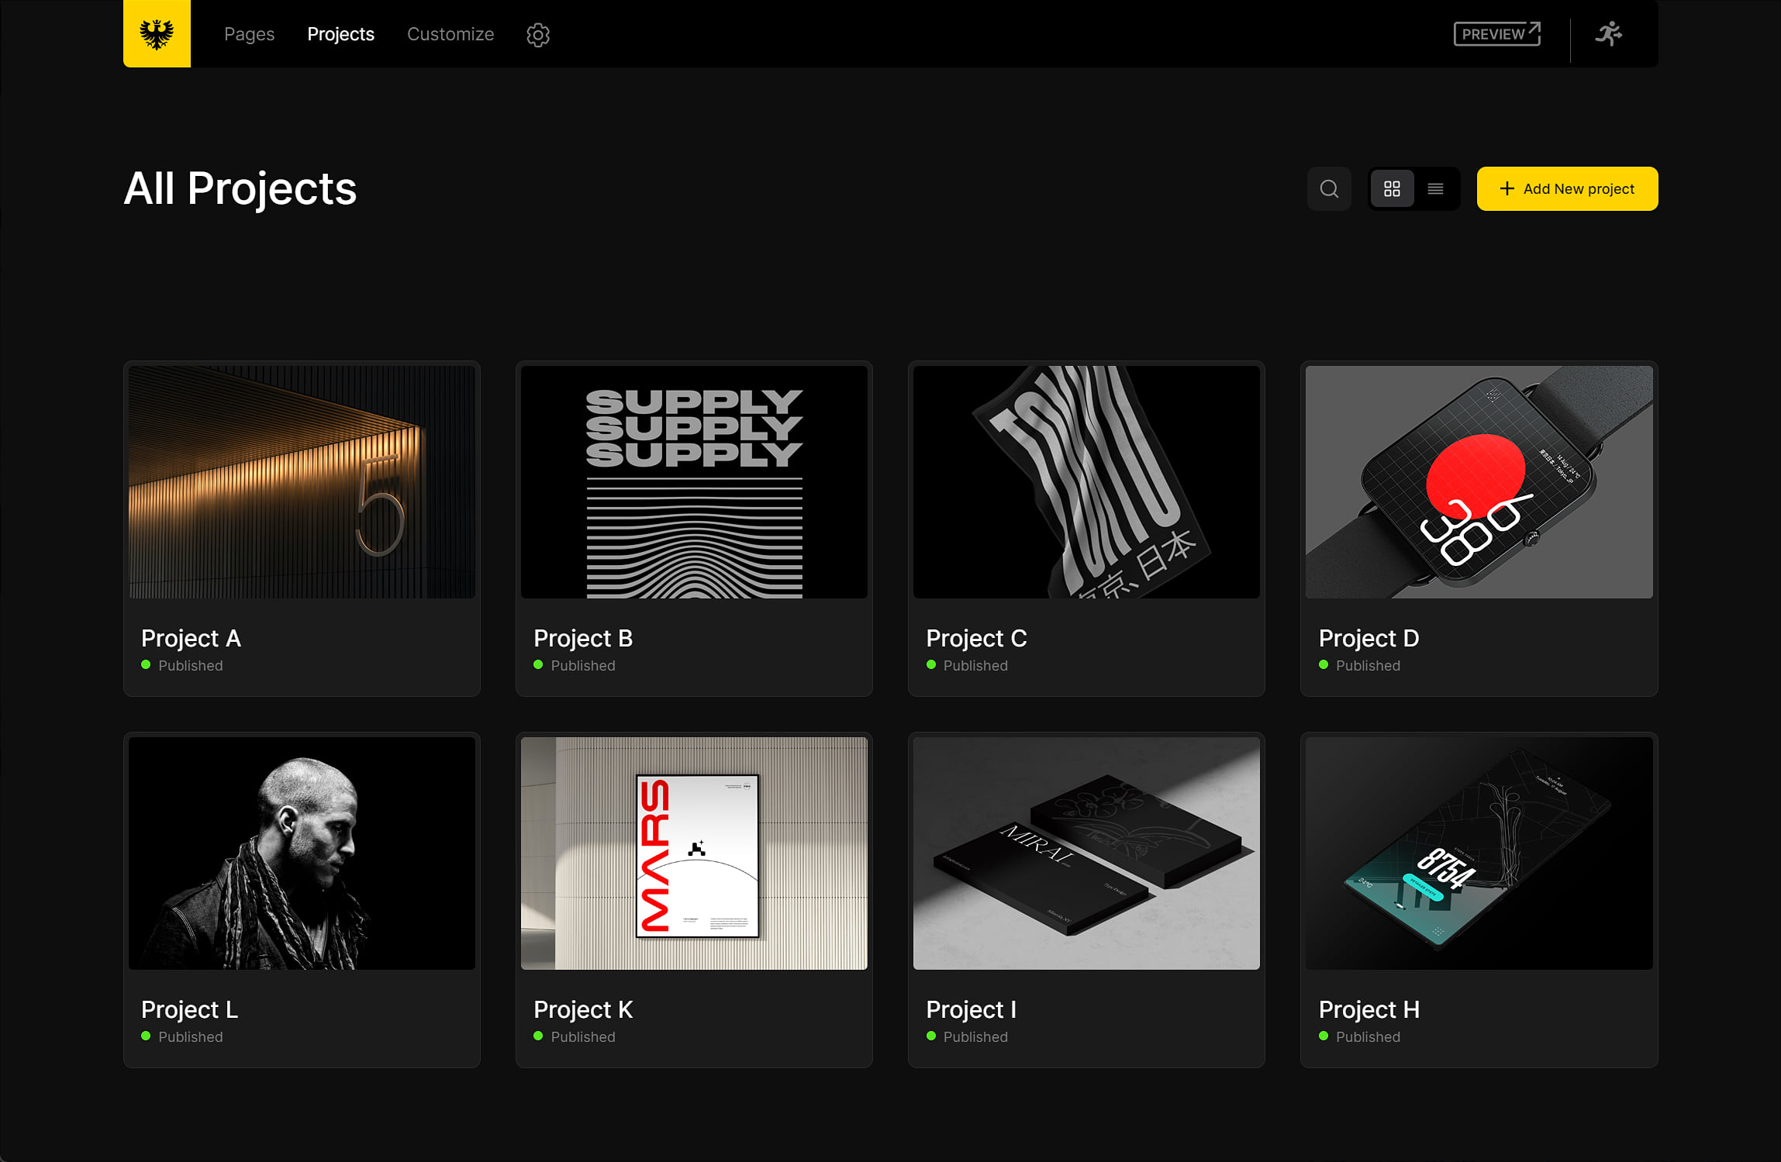Switch to list view layout
The height and width of the screenshot is (1162, 1781).
[x=1435, y=188]
